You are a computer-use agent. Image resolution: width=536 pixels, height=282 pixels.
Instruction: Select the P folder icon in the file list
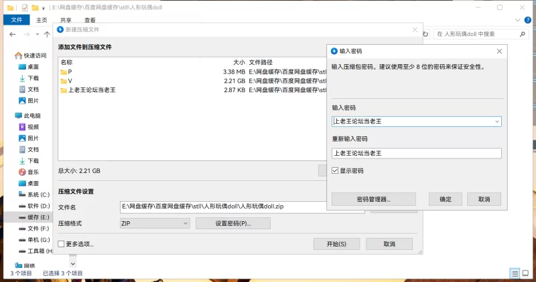64,72
